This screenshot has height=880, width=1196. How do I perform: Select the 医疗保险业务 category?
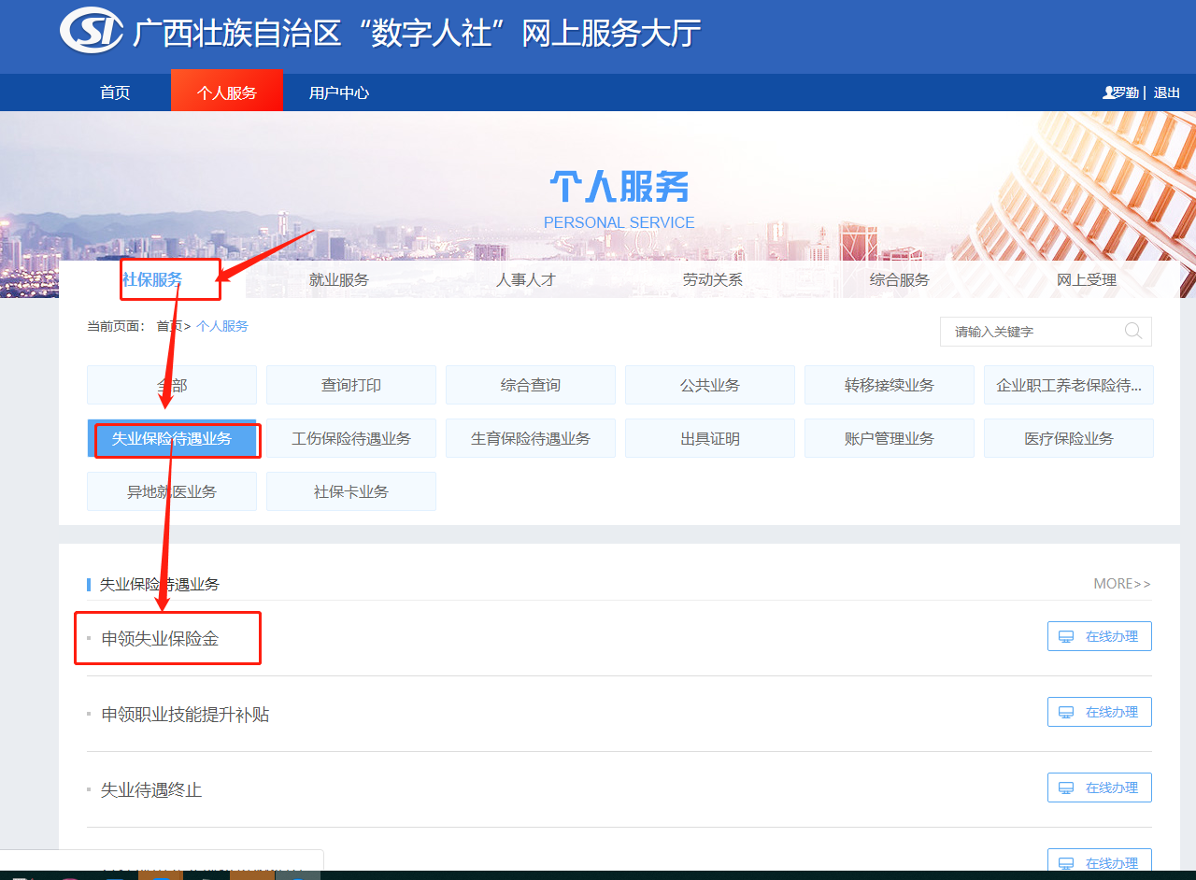(1068, 438)
